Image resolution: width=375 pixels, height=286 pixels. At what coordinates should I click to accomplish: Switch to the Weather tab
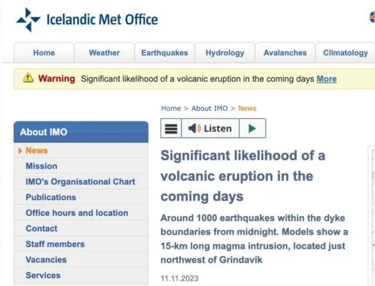[105, 53]
